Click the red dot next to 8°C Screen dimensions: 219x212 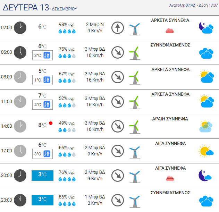[x=51, y=123]
